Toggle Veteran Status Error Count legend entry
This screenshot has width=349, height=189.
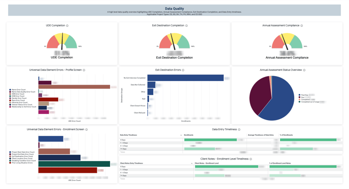click(x=21, y=104)
